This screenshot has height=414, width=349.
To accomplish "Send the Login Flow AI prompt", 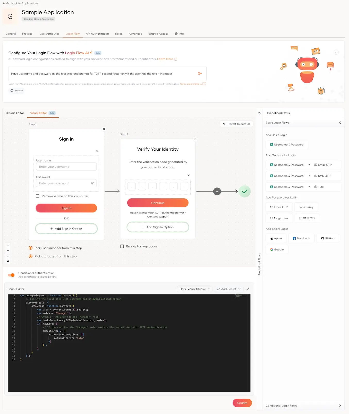I will click(200, 74).
